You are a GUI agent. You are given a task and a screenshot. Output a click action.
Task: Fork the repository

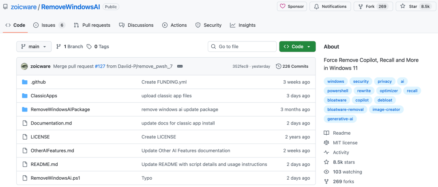(371, 6)
